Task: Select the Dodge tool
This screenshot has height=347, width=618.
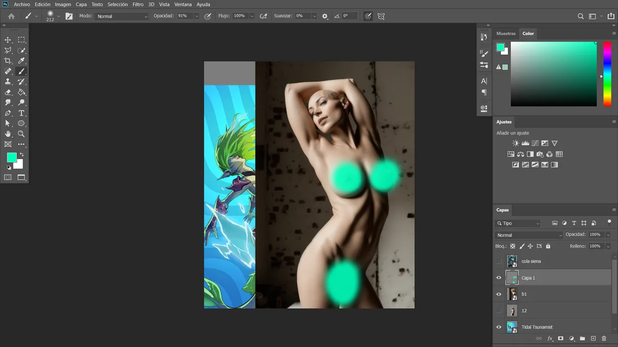Action: point(21,103)
